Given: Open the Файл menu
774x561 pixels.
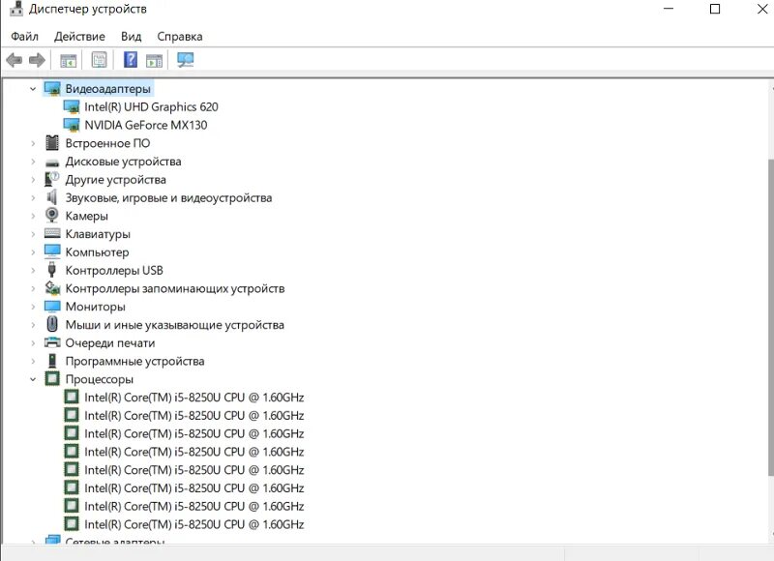Looking at the screenshot, I should (x=25, y=37).
